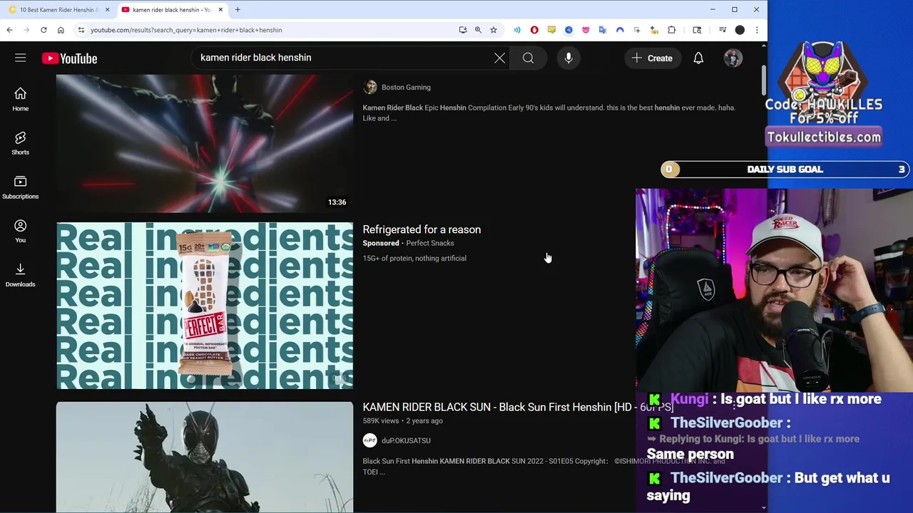Open Black Sun First Henshin video title
The width and height of the screenshot is (913, 513).
pos(517,407)
